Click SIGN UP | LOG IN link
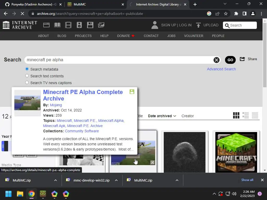Image resolution: width=267 pixels, height=200 pixels. (177, 25)
